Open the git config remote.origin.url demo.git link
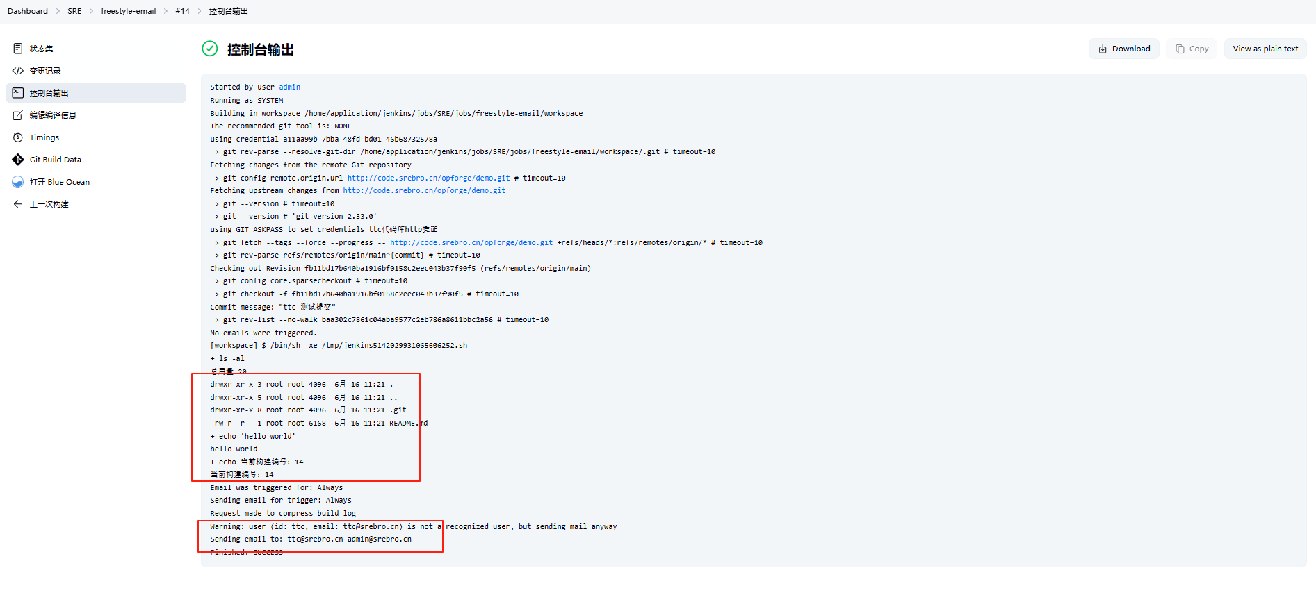 point(428,178)
